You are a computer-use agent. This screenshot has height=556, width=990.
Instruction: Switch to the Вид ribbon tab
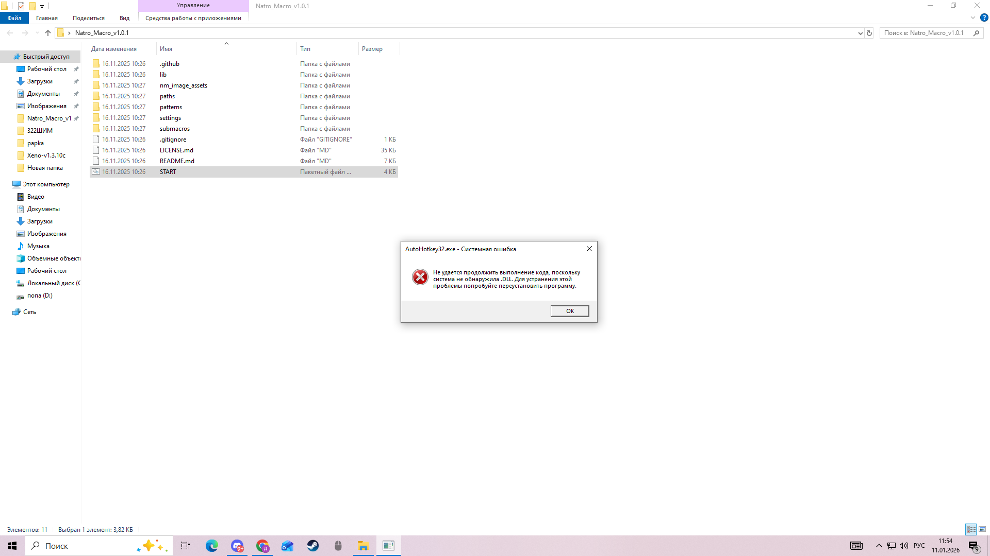(x=124, y=18)
